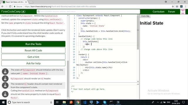Click the freeCodeCamp logo
The image size is (188, 105).
pos(13,12)
